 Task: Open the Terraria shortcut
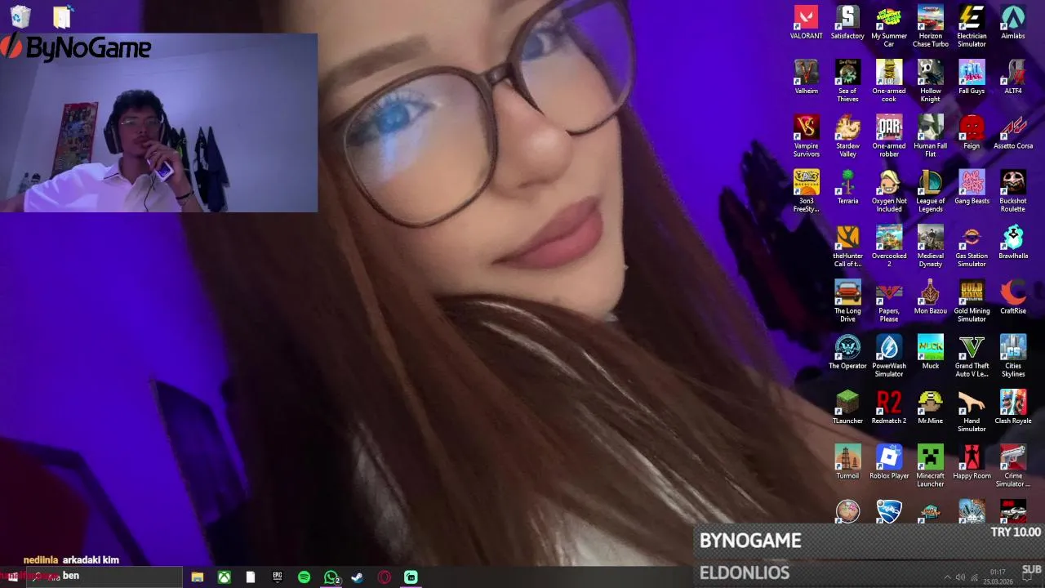[x=847, y=186]
